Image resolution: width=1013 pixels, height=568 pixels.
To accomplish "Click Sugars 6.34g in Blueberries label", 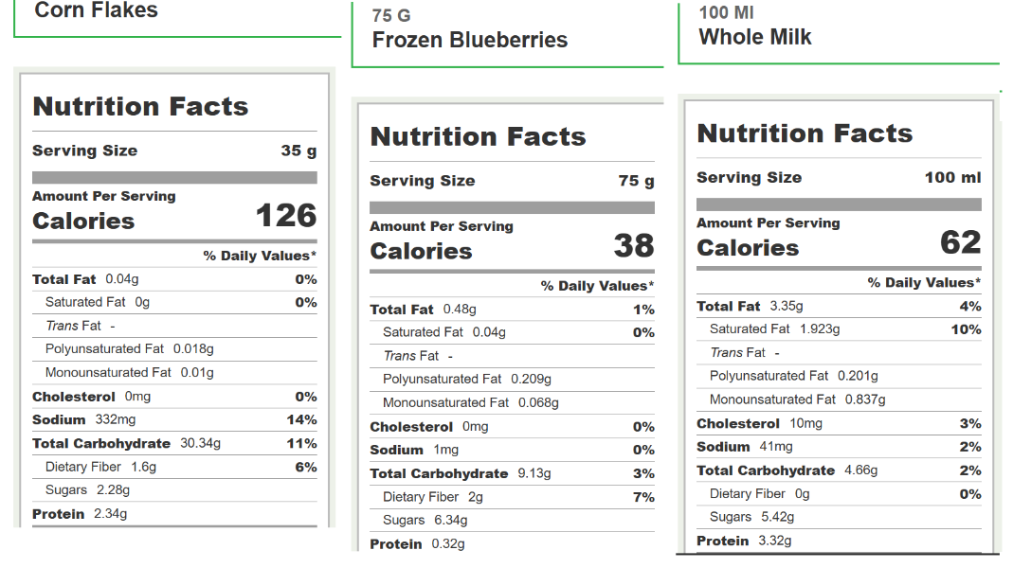I will coord(425,520).
